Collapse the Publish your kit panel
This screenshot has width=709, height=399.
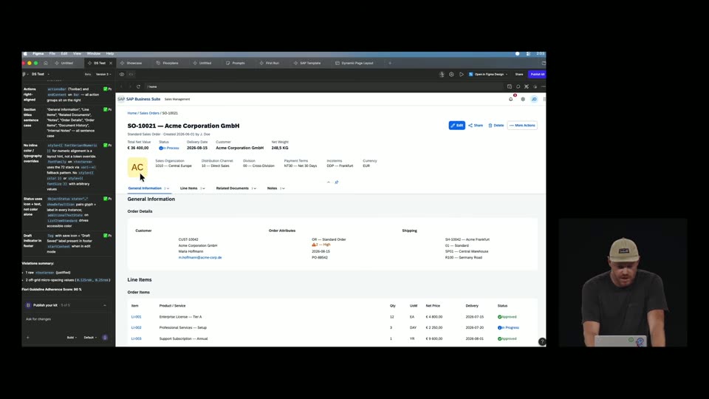click(105, 305)
